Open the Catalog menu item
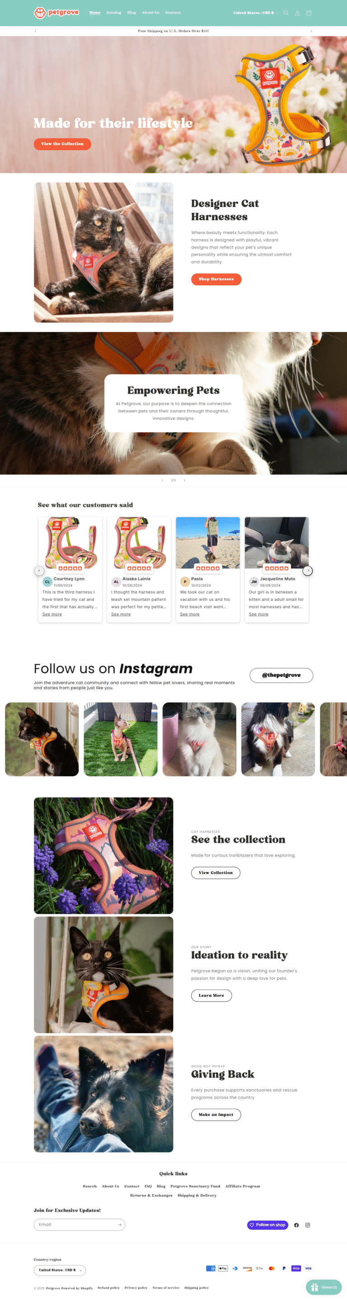The height and width of the screenshot is (1300, 347). (x=114, y=13)
